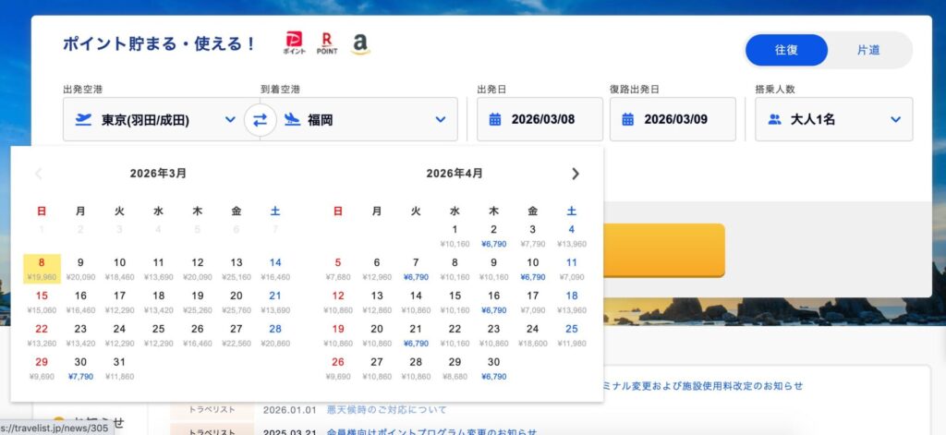Choose March 30 priced ¥7,790
Viewport: 946px width, 435px height.
pyautogui.click(x=80, y=367)
